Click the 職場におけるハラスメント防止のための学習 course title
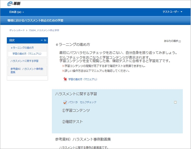Viewport: 191px width, 149px height. (x=35, y=20)
